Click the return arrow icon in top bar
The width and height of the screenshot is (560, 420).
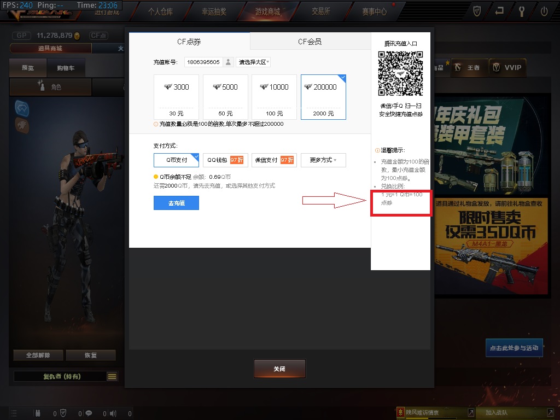pos(499,11)
